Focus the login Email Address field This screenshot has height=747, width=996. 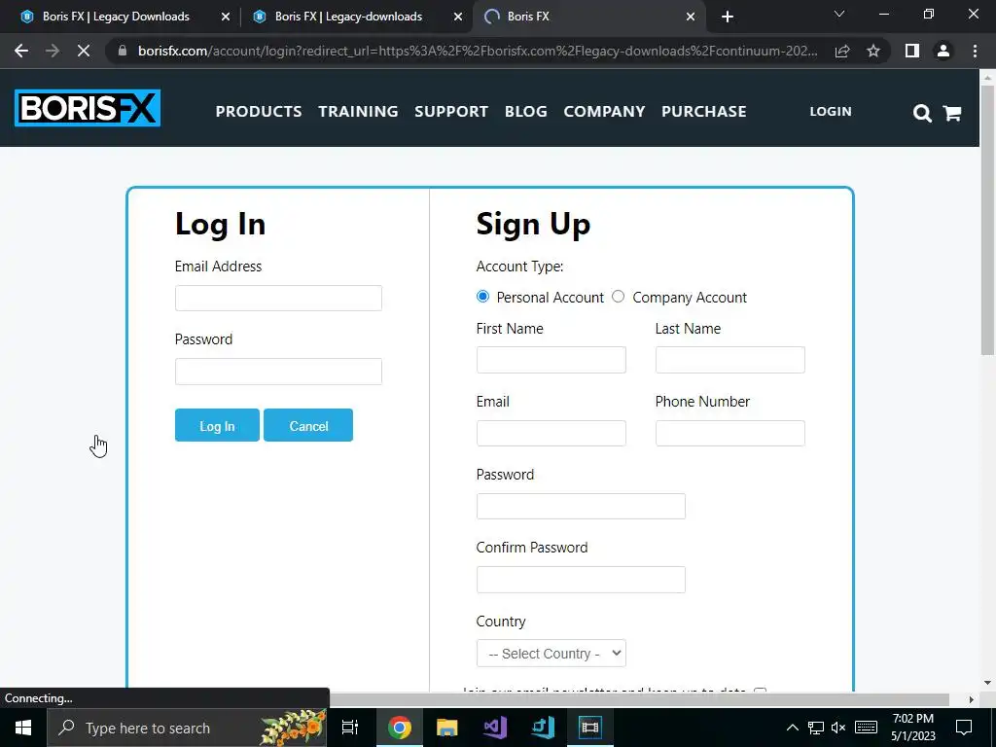coord(278,298)
